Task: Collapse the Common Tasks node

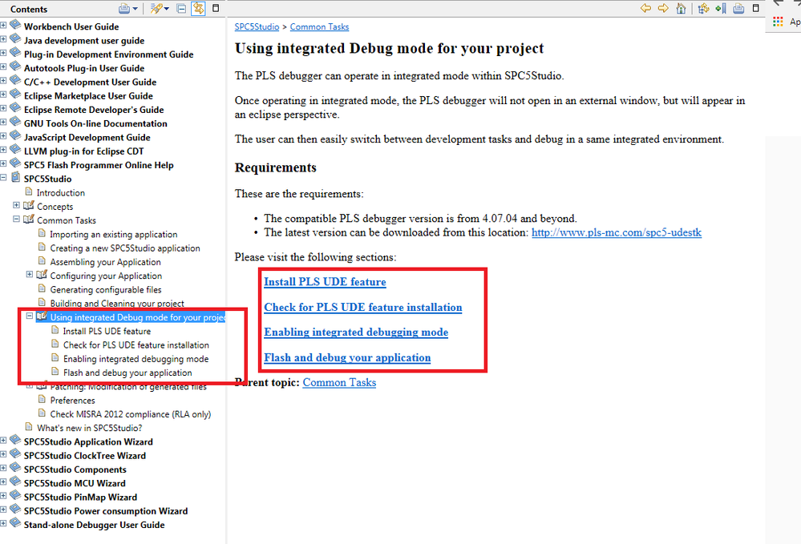Action: (16, 219)
